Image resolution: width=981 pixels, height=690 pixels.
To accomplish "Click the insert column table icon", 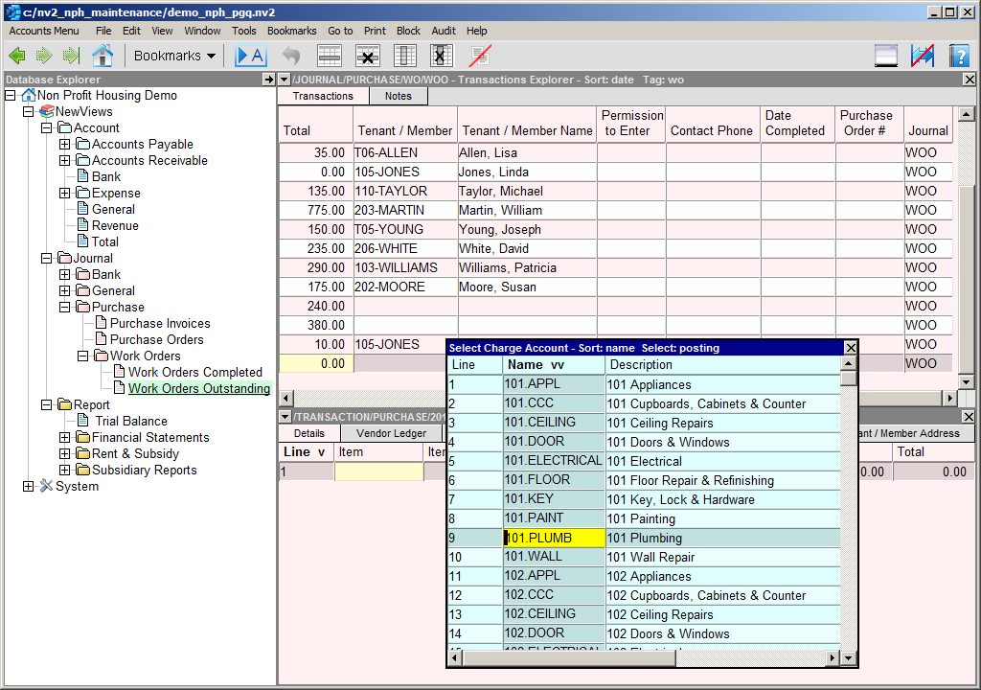I will pyautogui.click(x=404, y=56).
